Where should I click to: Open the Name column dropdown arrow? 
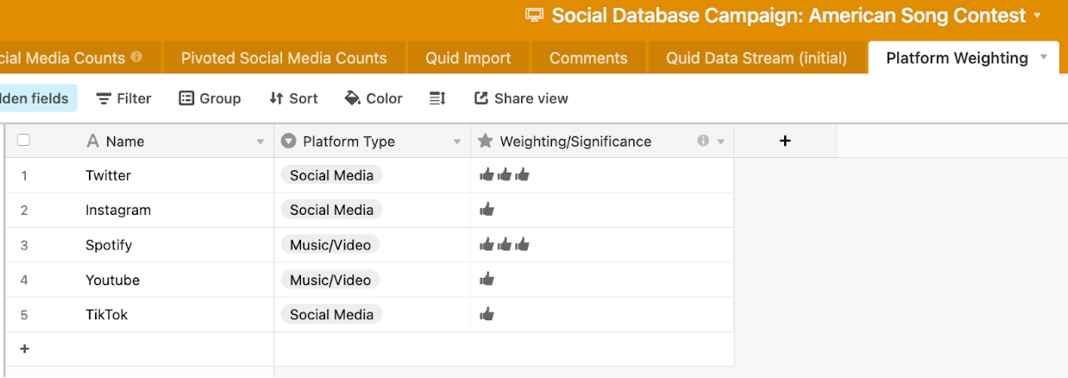(261, 142)
